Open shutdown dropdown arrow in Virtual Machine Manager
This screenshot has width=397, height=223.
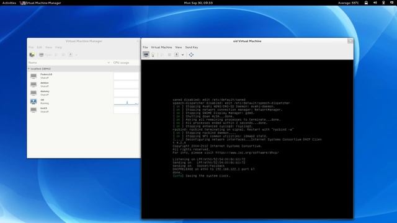click(76, 55)
